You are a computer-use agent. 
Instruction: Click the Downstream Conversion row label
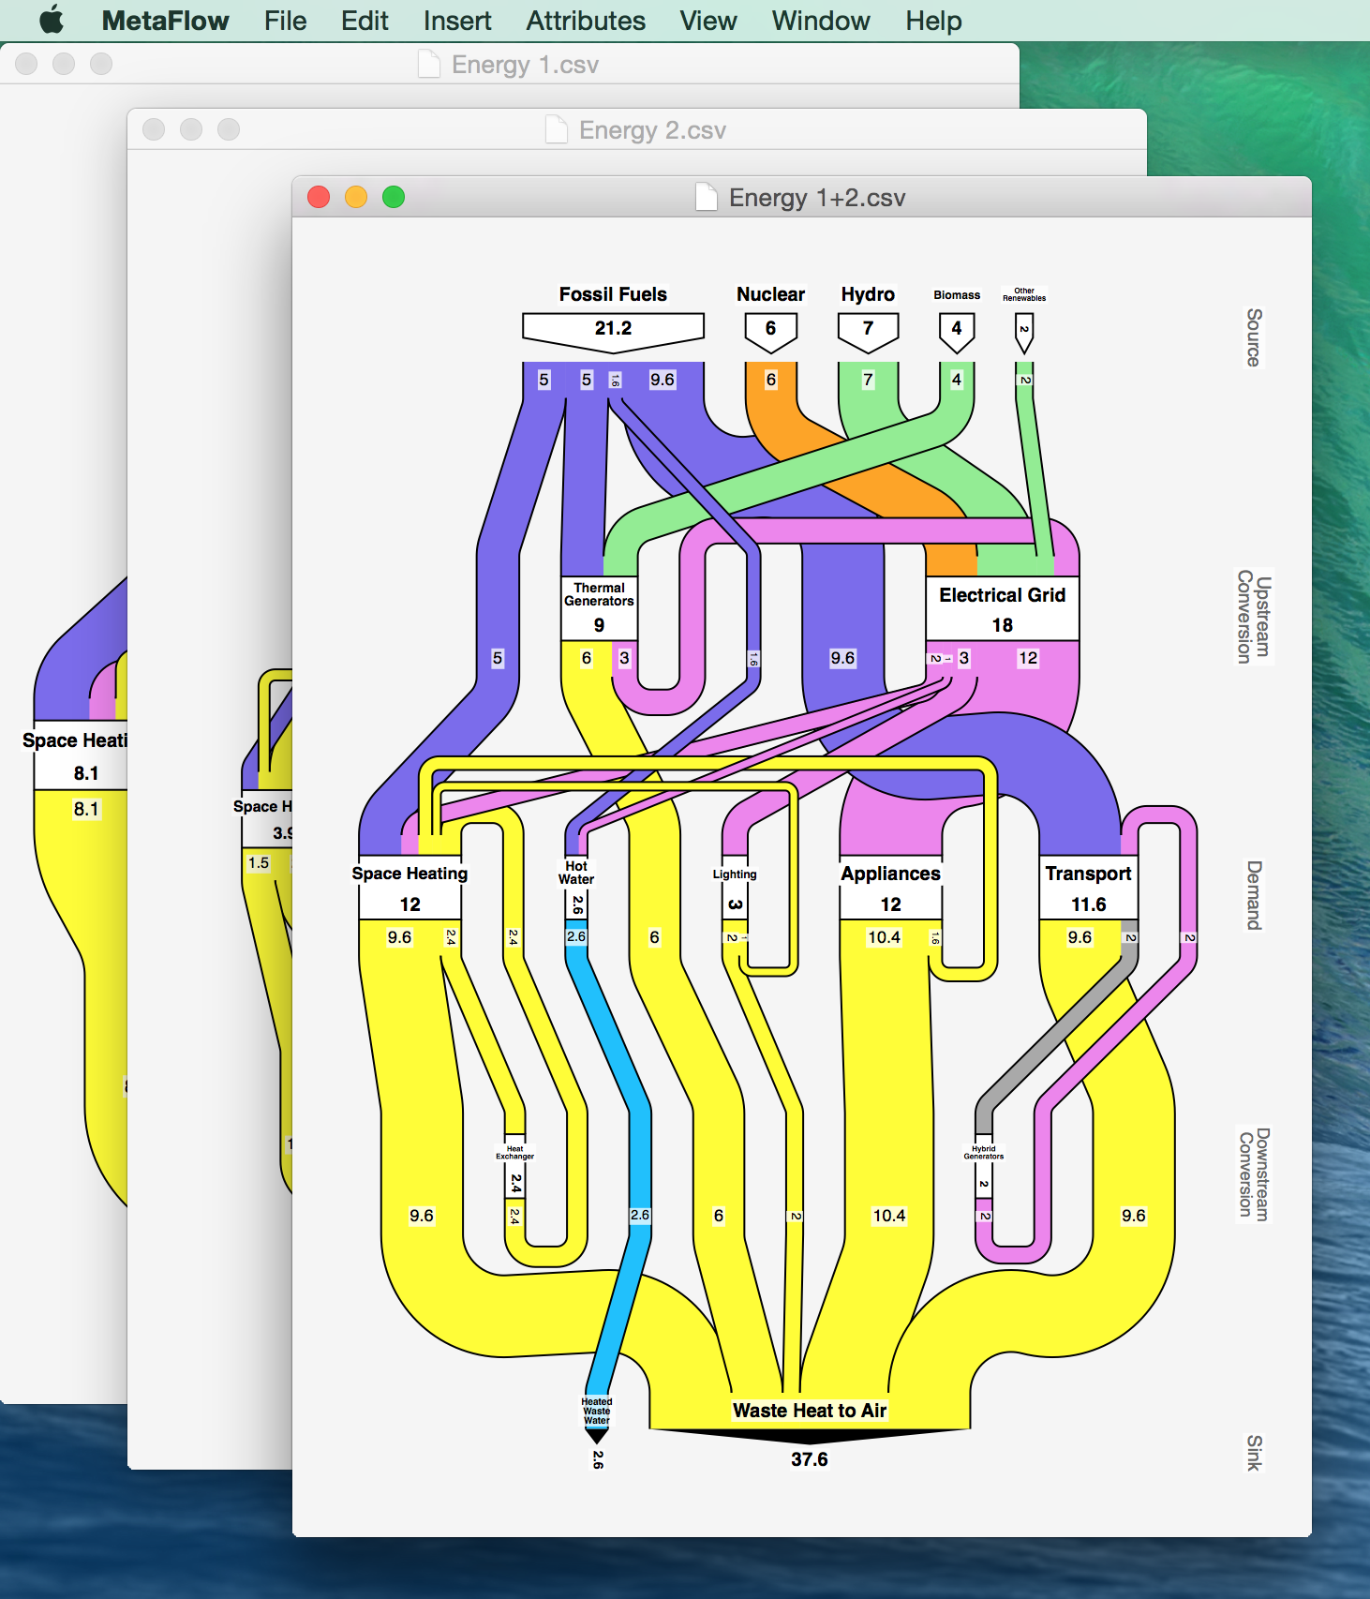1253,1173
